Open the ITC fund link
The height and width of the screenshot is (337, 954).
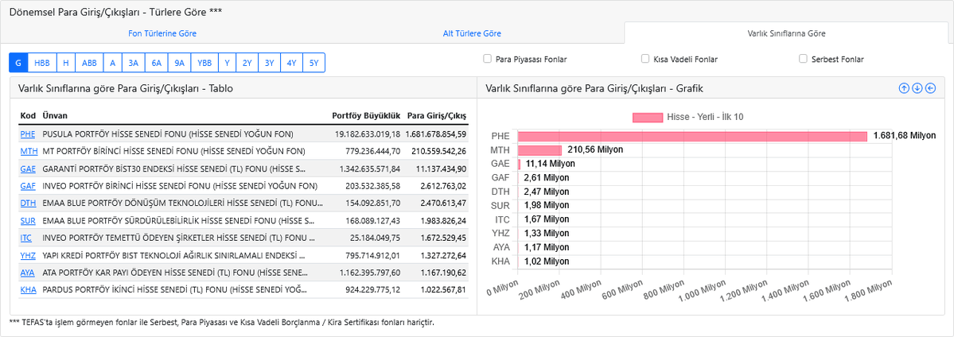tap(27, 238)
